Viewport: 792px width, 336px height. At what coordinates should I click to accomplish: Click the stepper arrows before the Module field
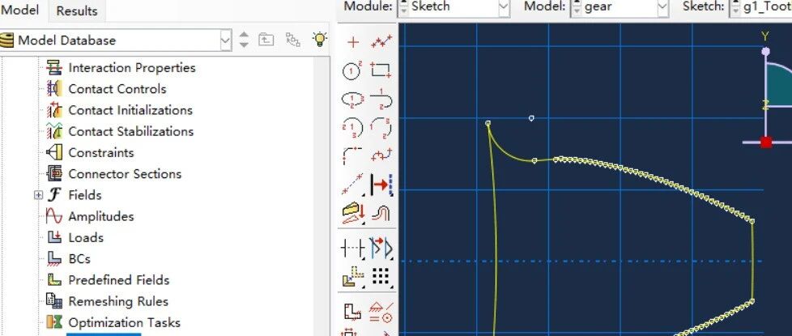(x=403, y=7)
